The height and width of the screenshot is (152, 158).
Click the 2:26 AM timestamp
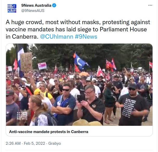point(13,143)
